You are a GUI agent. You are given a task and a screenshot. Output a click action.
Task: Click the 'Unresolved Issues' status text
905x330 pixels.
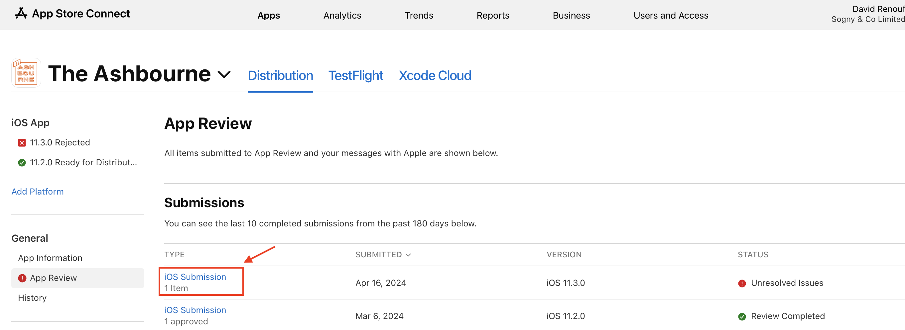click(787, 284)
